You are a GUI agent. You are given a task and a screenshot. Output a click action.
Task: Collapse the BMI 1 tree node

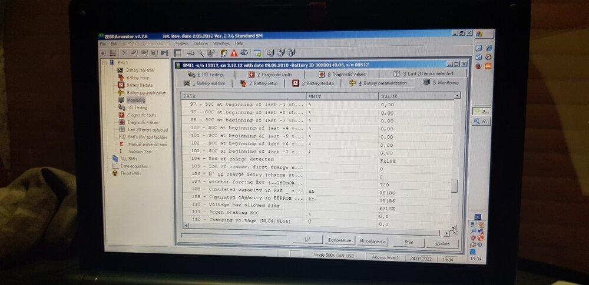pos(104,63)
